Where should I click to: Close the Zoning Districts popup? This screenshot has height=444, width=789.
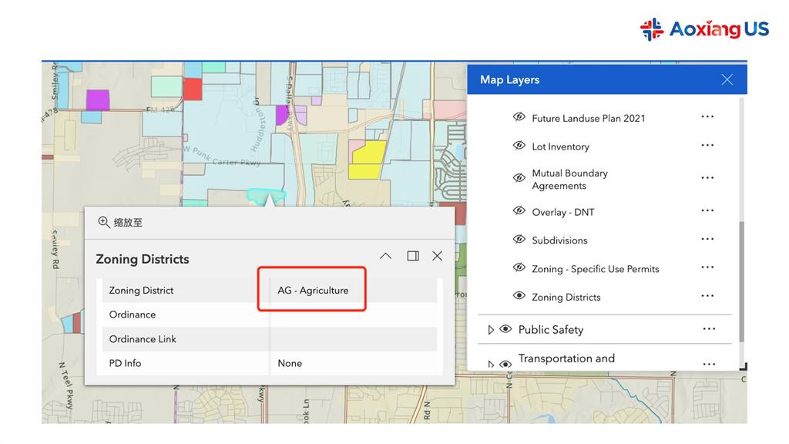point(437,256)
